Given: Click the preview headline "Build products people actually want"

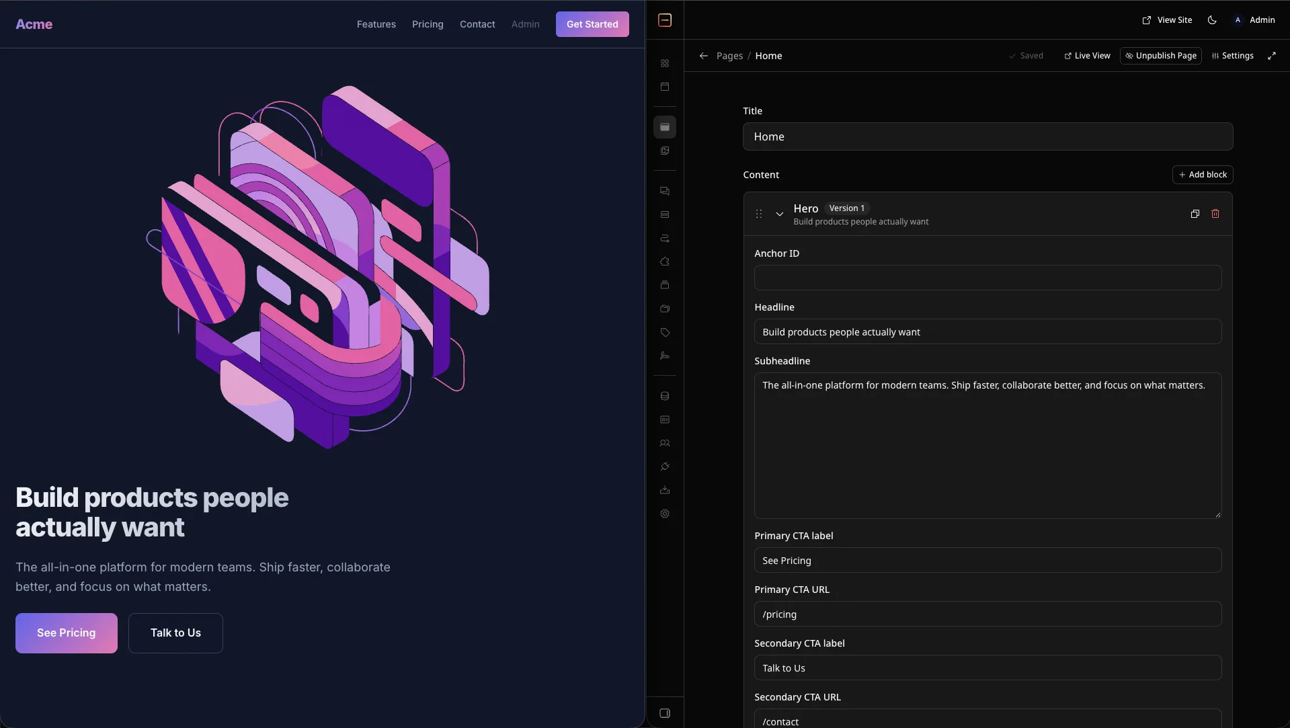Looking at the screenshot, I should 152,512.
